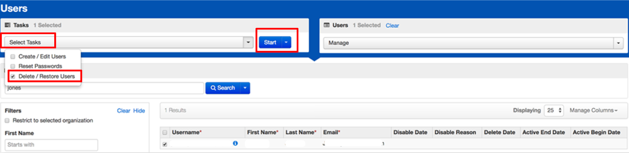Uncheck the selected user row checkbox
Viewport: 629px width, 153px height.
165,144
